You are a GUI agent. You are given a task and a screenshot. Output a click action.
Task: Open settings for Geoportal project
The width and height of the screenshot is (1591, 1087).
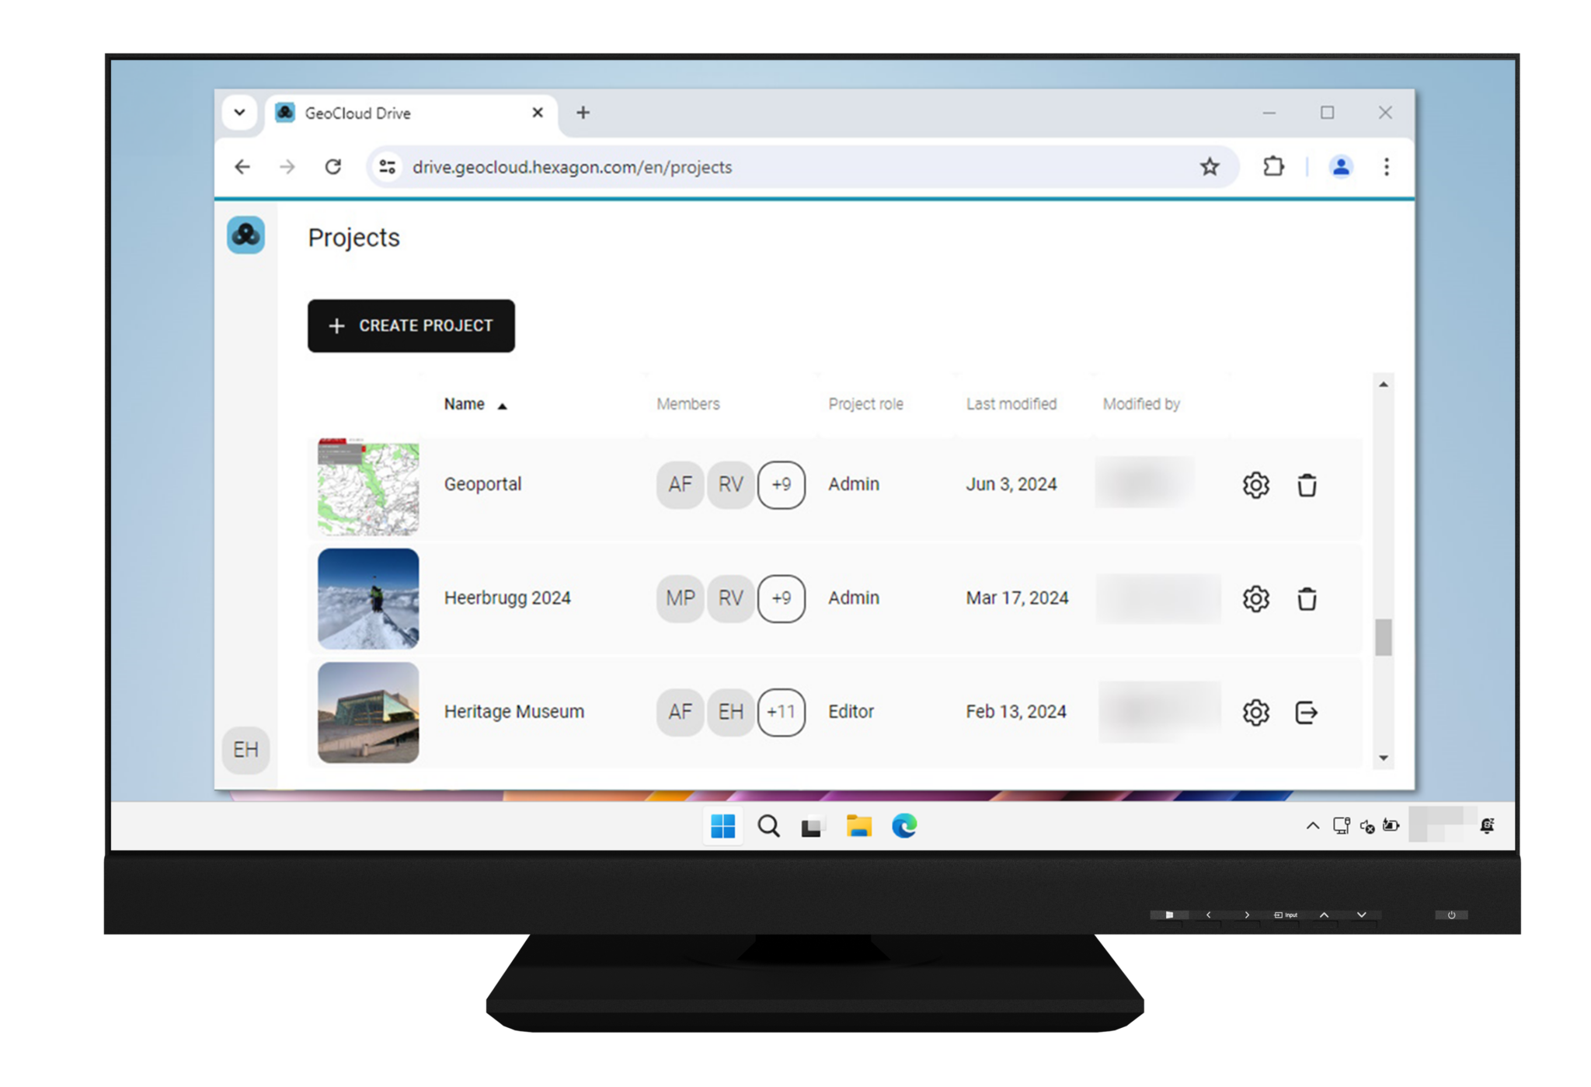1255,485
